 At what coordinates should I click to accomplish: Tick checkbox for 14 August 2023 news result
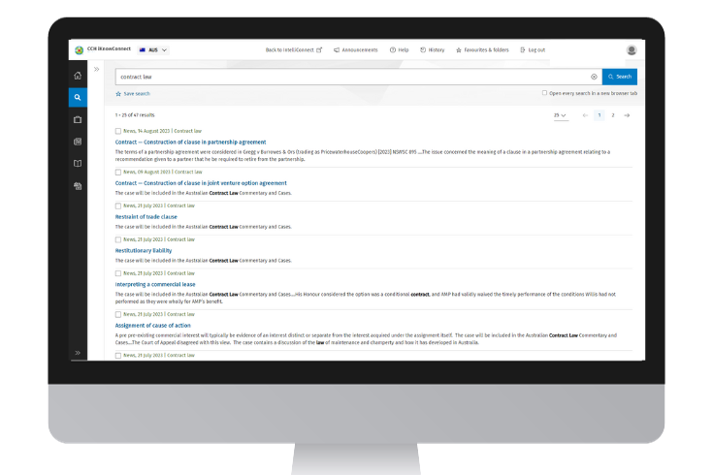(x=118, y=131)
